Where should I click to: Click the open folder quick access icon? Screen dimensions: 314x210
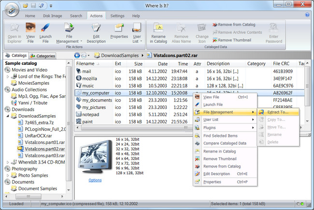(26, 5)
